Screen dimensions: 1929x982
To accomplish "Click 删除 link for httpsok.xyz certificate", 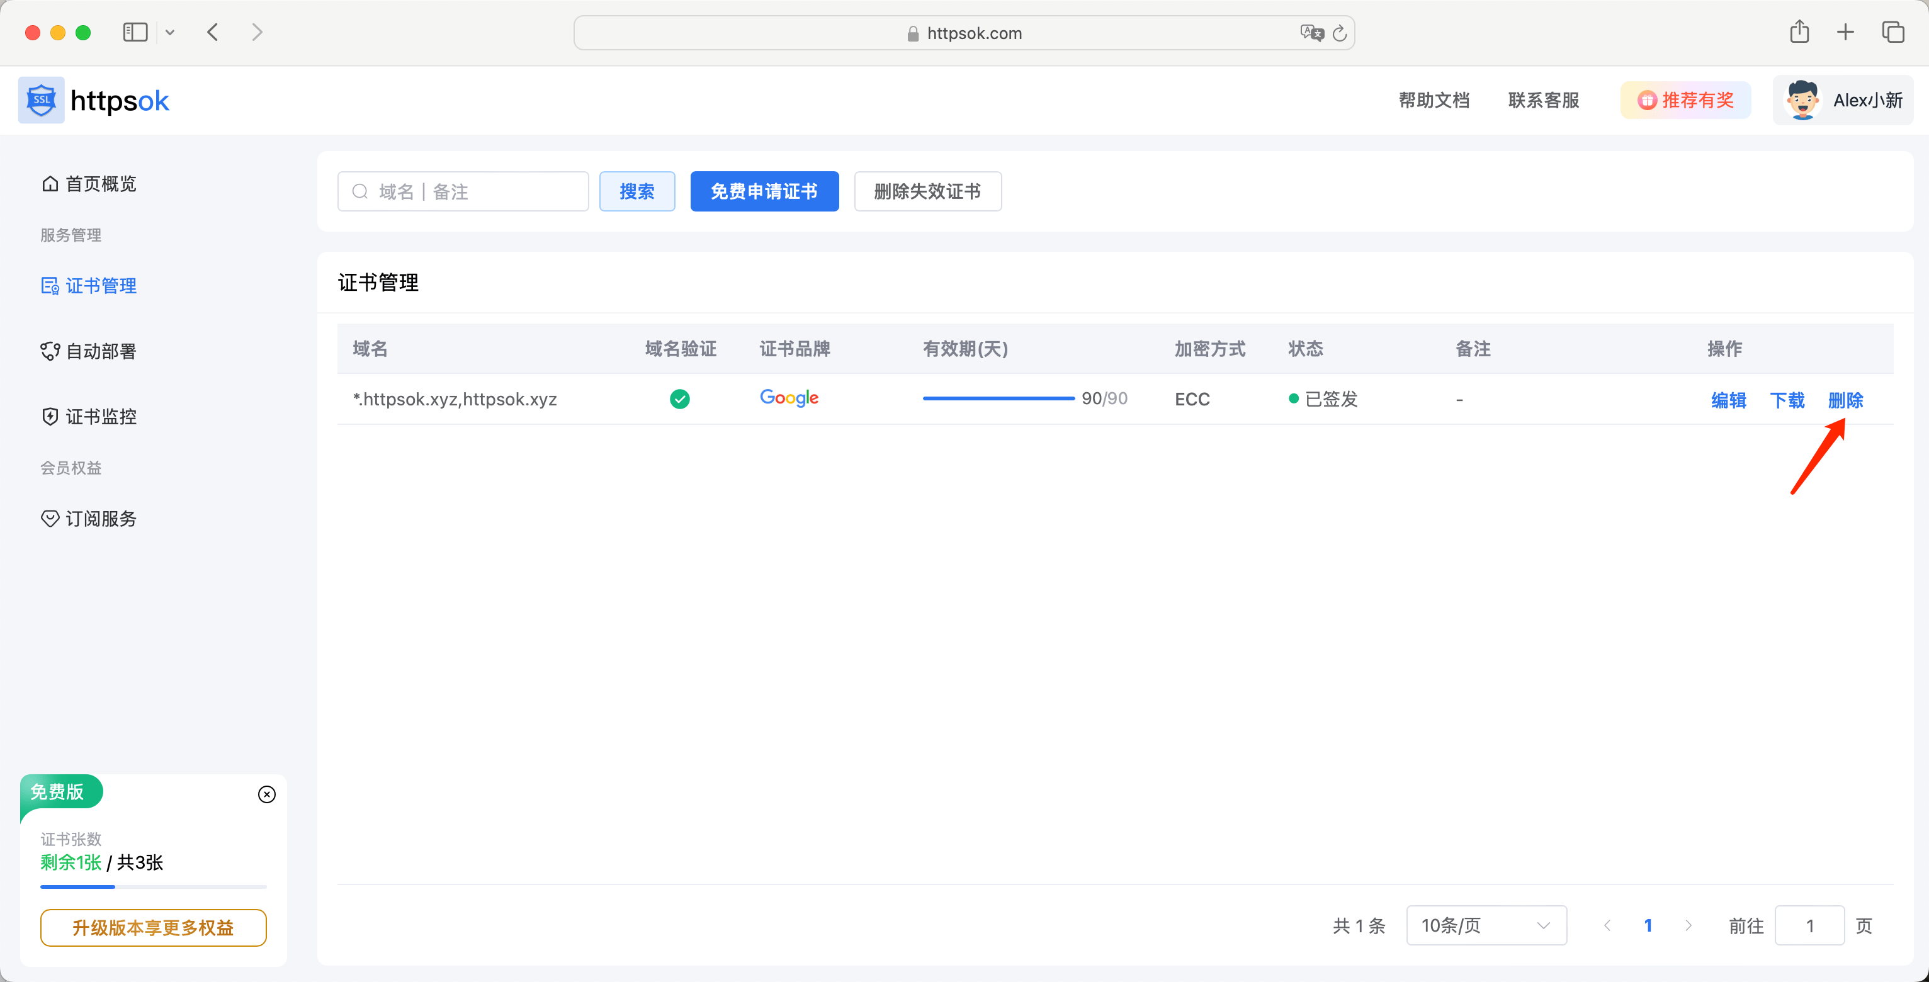I will click(1845, 400).
